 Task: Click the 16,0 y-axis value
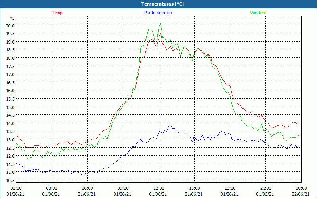point(11,91)
